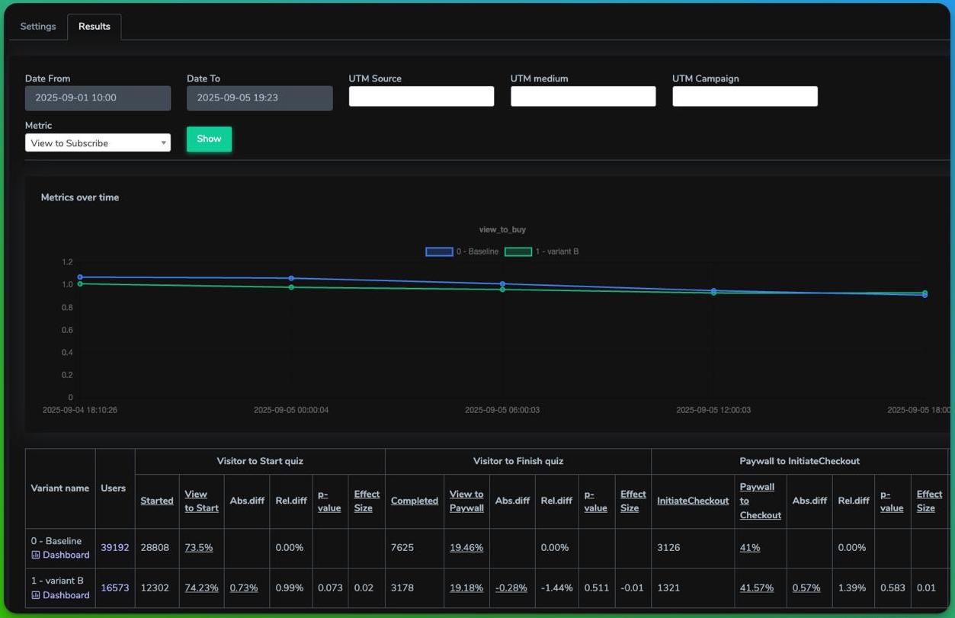Click the UTM medium input box
955x618 pixels.
[583, 96]
